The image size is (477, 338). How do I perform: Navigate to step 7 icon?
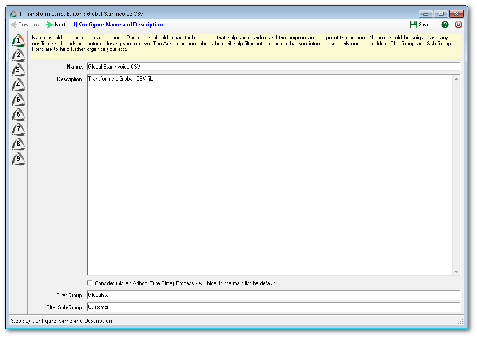coord(18,129)
